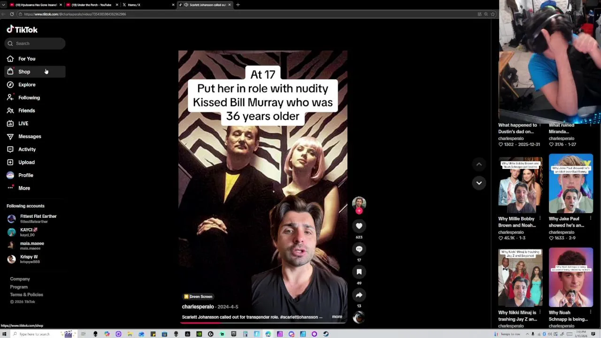Bookmark the video to favorites
601x338 pixels.
[359, 272]
